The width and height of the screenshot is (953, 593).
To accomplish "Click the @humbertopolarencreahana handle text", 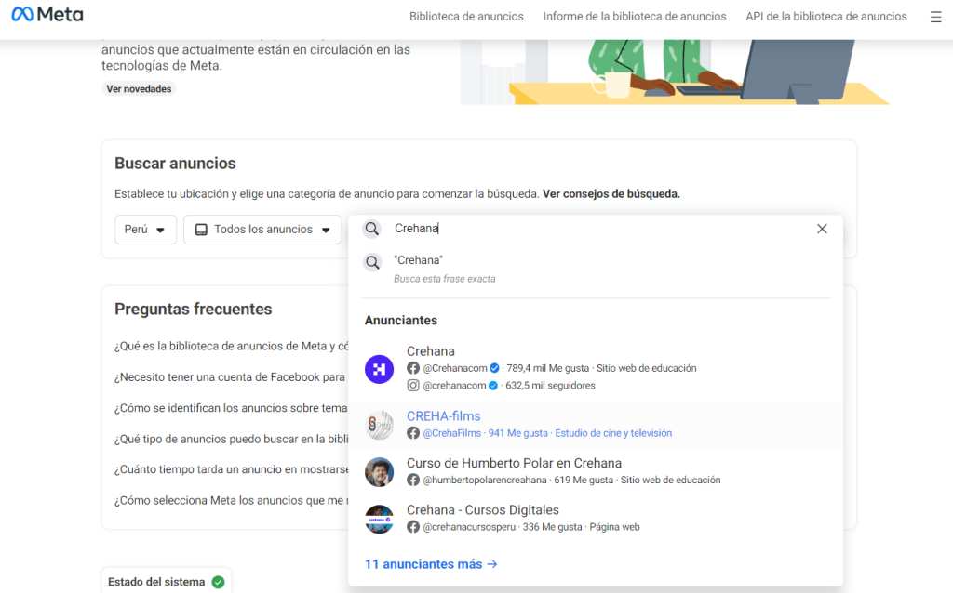I will point(484,481).
